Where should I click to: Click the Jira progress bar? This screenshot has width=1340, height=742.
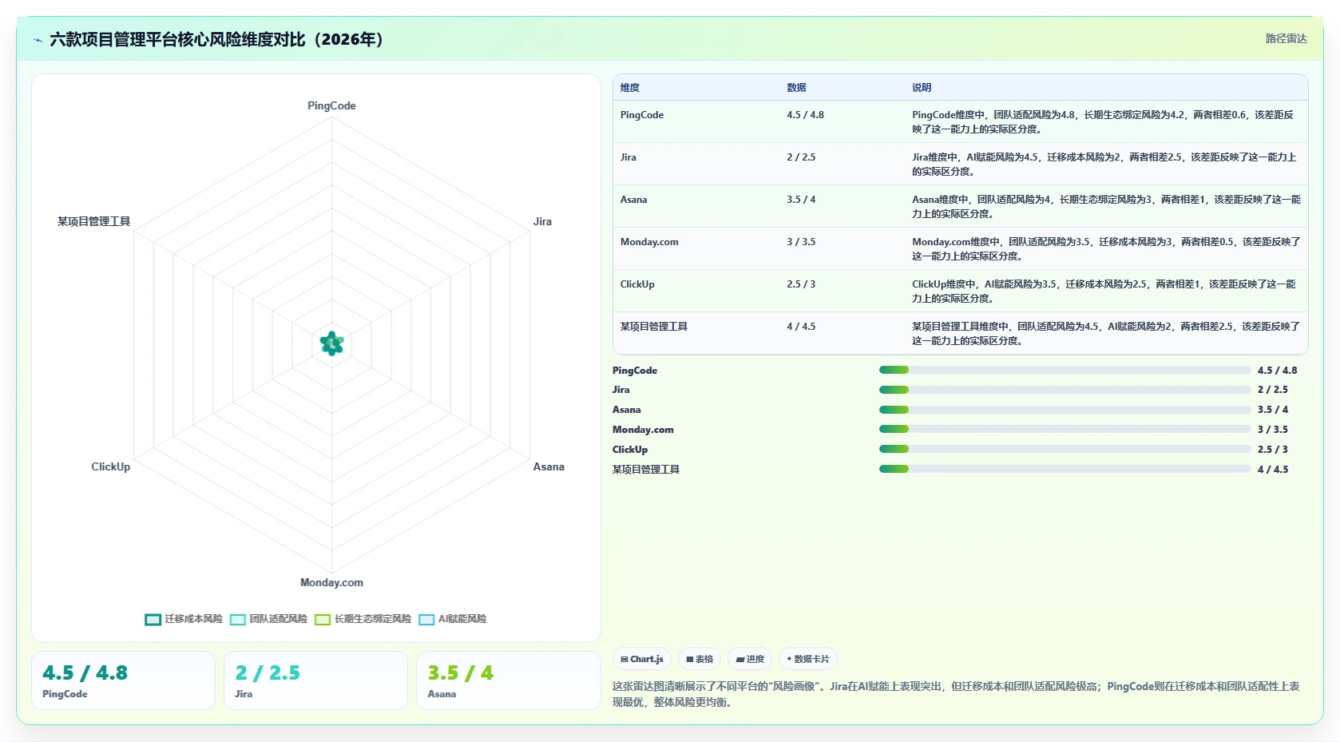1064,390
